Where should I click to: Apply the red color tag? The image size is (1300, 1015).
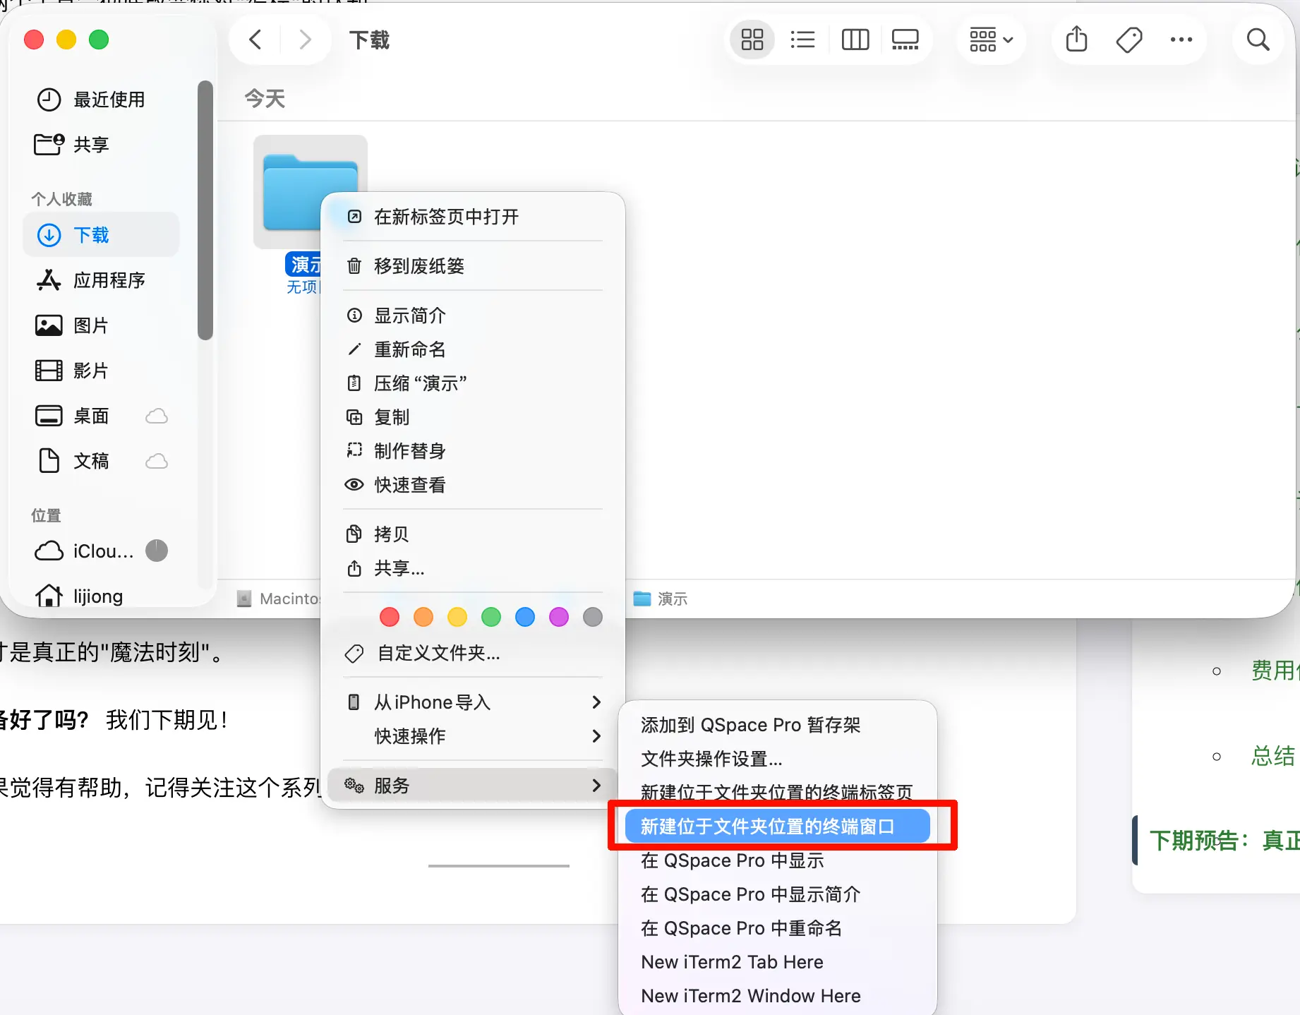click(x=390, y=617)
